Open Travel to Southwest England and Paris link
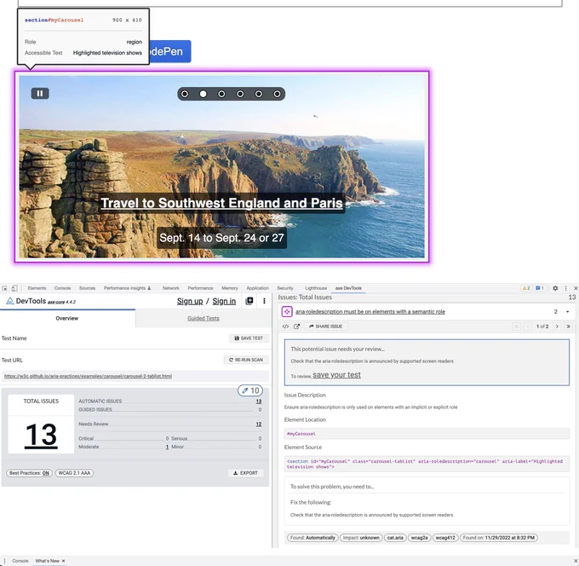This screenshot has width=579, height=566. click(x=221, y=203)
